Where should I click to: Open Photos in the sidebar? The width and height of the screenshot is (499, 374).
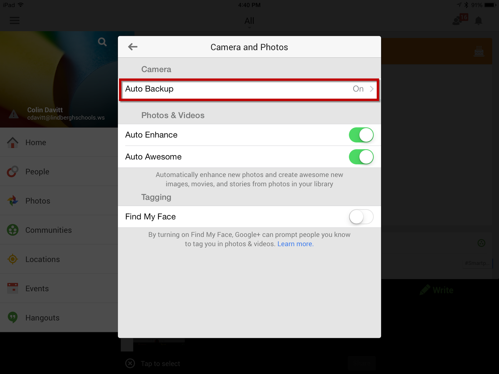coord(59,201)
